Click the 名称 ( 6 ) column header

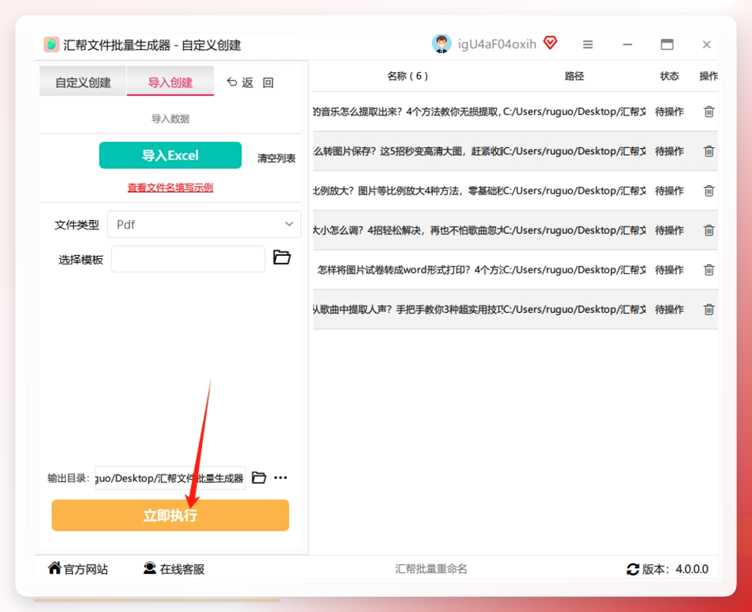click(x=408, y=76)
